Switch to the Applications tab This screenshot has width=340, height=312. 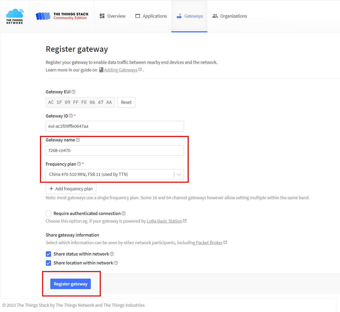pyautogui.click(x=151, y=16)
